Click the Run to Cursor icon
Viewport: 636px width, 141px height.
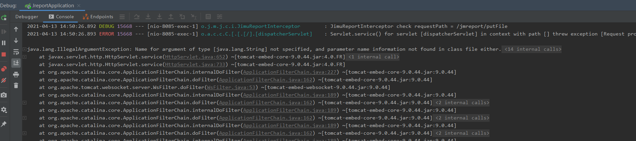tap(194, 17)
